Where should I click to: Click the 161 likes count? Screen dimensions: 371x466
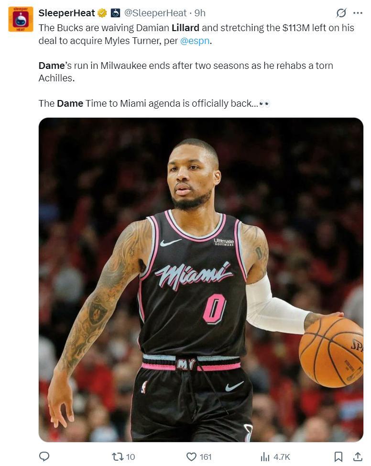[205, 457]
